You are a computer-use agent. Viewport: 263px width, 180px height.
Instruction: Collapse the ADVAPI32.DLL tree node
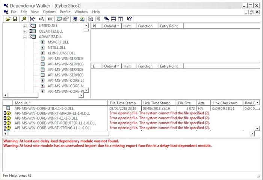point(25,37)
